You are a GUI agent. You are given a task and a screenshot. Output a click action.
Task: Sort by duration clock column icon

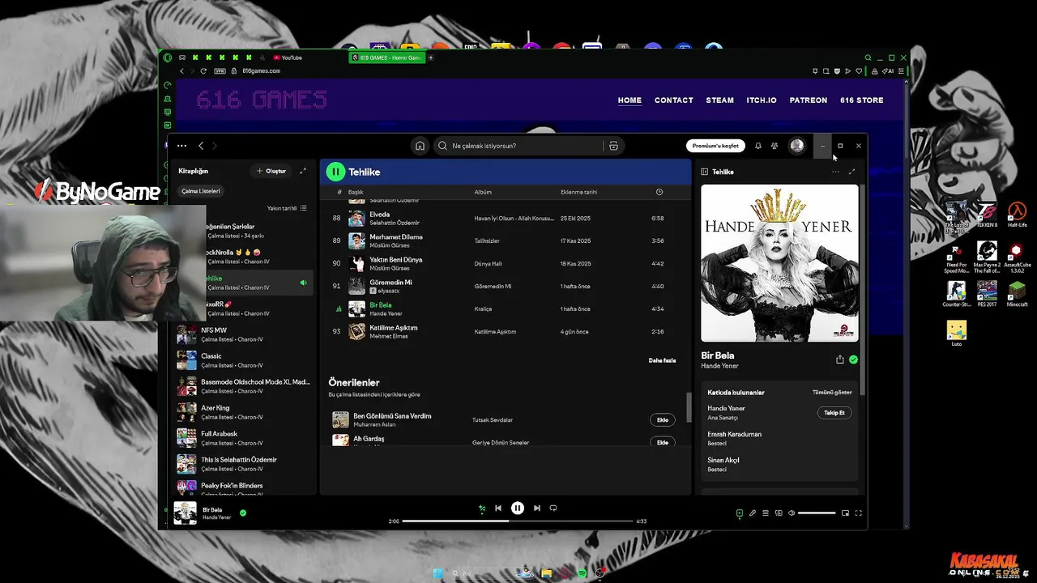[659, 192]
